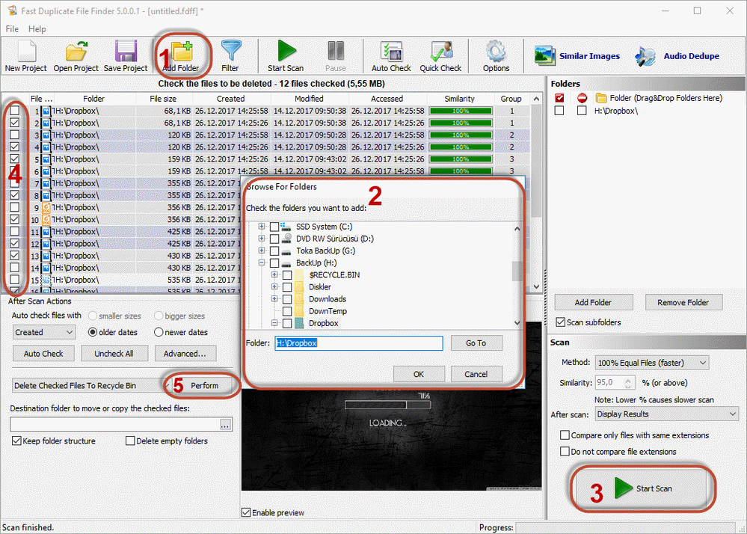Open the Delete Checked Files action dropdown

tap(90, 385)
